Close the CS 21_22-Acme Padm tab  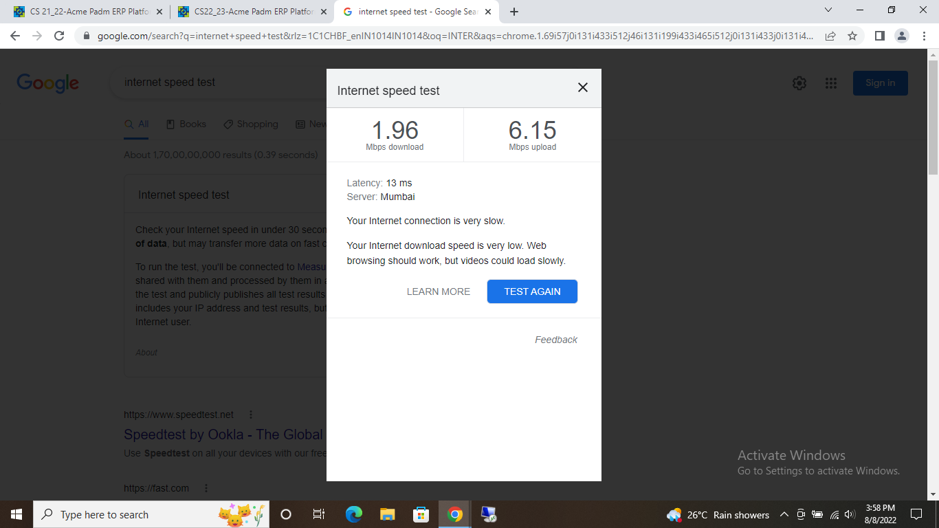pyautogui.click(x=159, y=12)
